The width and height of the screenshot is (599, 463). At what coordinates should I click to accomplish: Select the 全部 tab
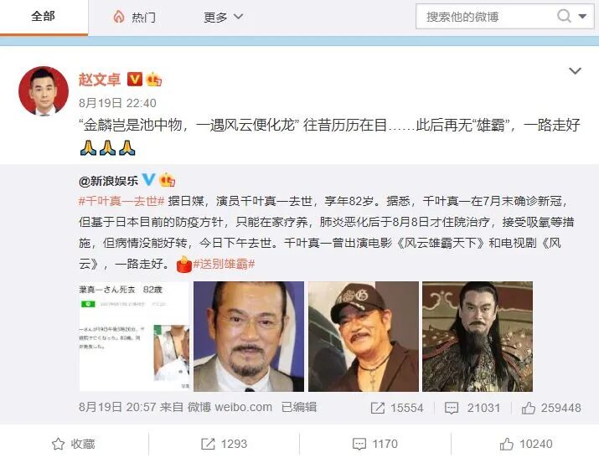click(x=44, y=17)
